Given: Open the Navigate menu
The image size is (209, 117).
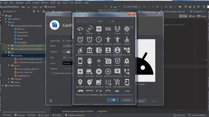Looking at the screenshot, I should [x=20, y=3].
